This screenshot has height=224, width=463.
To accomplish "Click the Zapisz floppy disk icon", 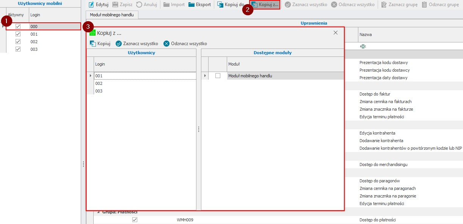I will (115, 5).
